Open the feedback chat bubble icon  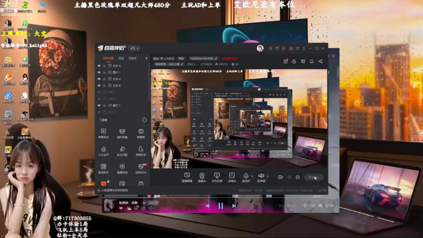coord(283,48)
